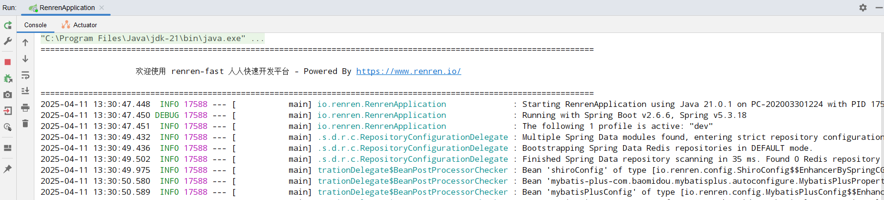Viewport: 884px width, 200px height.
Task: Click the down arrow to go down the stack trace
Action: (25, 59)
